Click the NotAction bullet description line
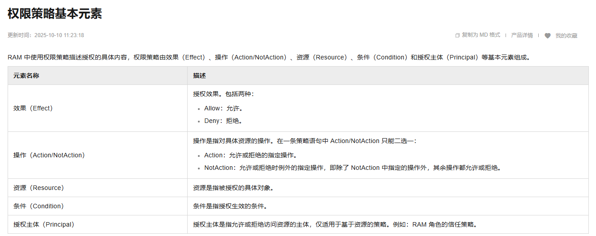This screenshot has height=236, width=596. (352, 168)
